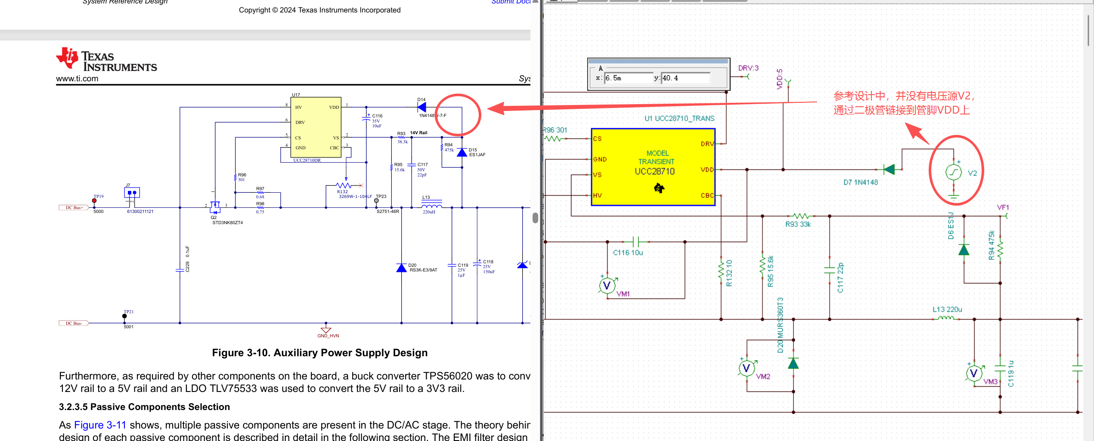Click the L13 220uH inductor in the PDF schematic

431,205
